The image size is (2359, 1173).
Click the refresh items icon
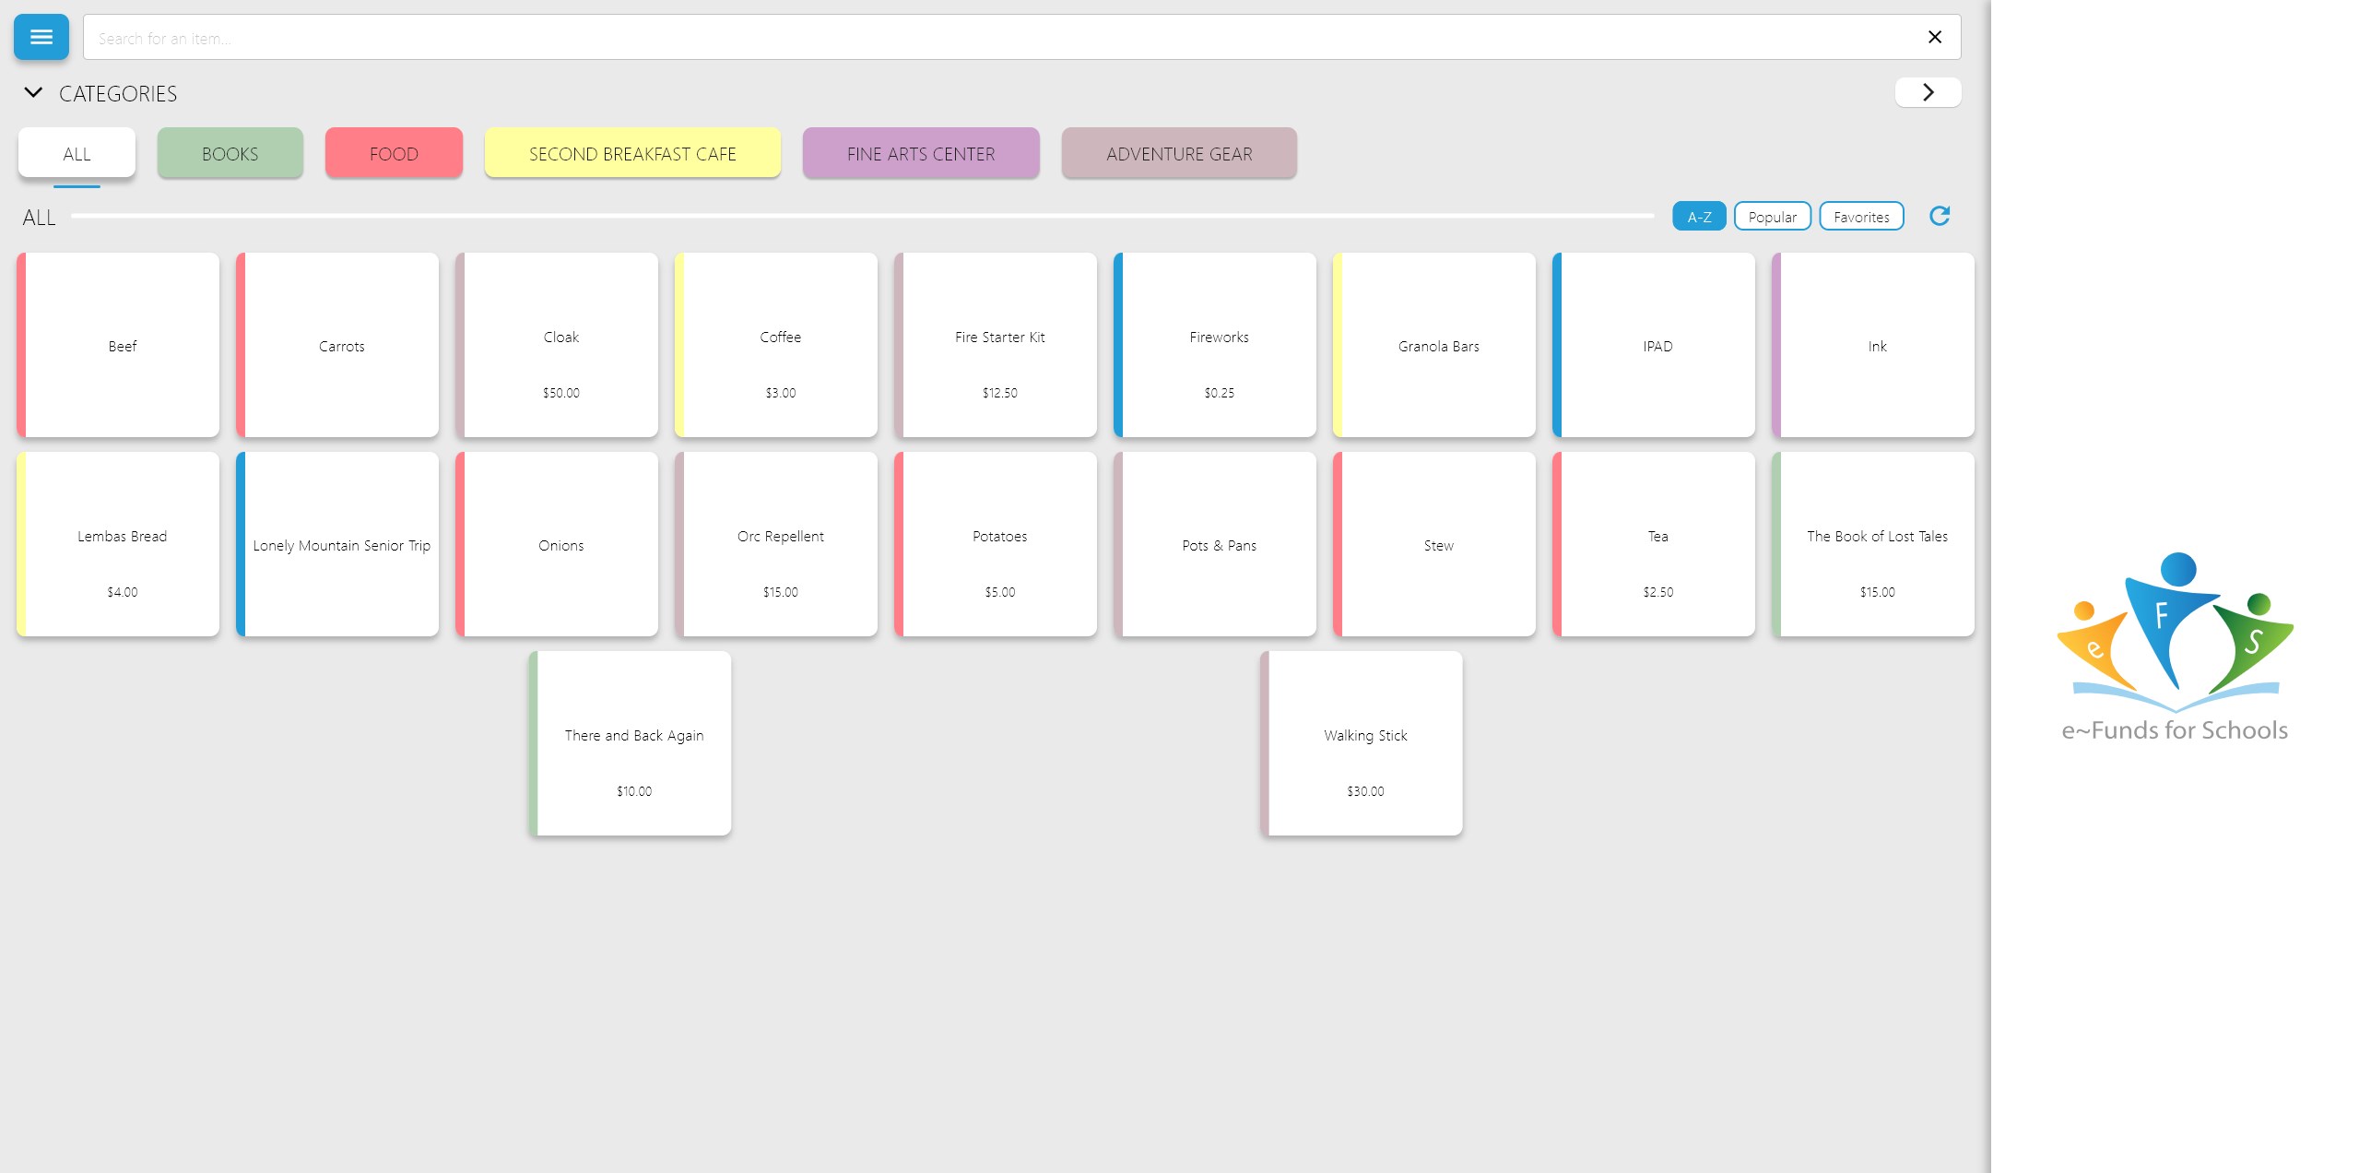1939,216
